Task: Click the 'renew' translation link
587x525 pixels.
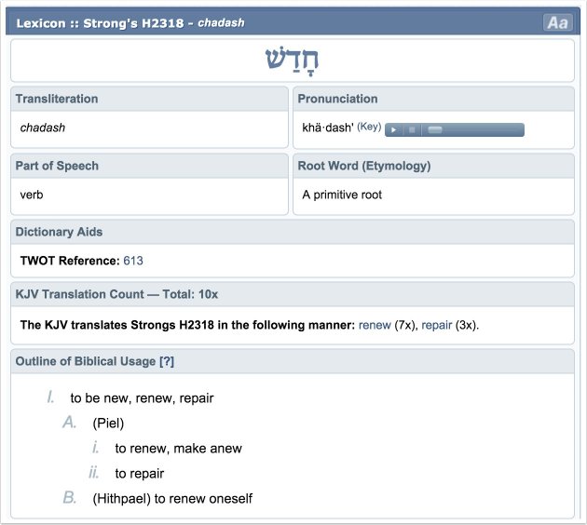Action: (375, 326)
